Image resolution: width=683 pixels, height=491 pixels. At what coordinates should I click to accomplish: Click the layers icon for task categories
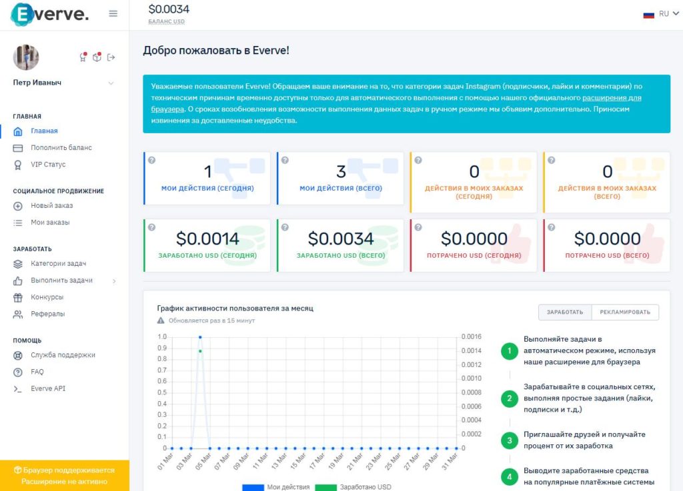18,264
